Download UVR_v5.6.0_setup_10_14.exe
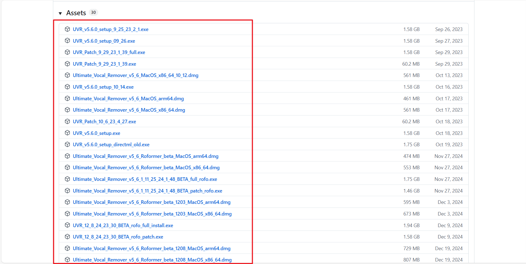 103,87
